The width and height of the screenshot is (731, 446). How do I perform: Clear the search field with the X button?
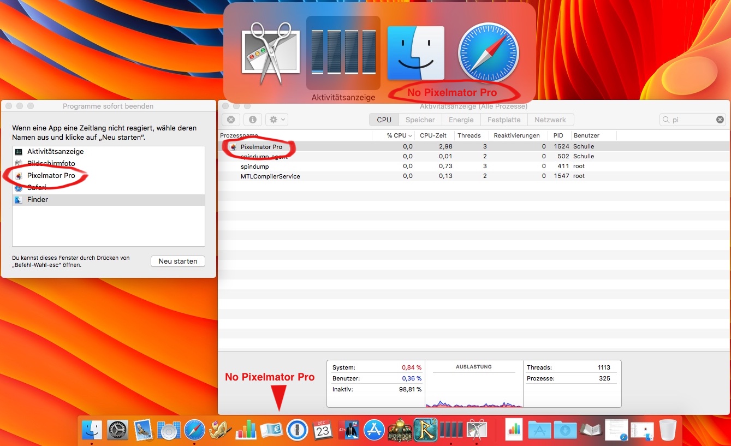720,120
